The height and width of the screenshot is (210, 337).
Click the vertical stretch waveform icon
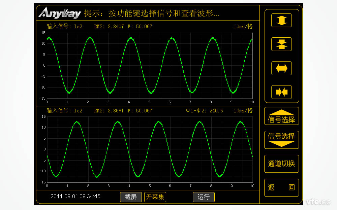(281, 20)
